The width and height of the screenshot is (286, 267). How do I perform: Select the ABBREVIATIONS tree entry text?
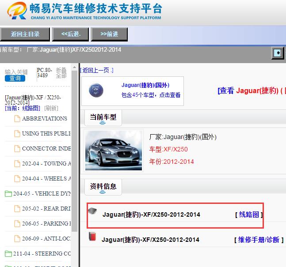45,119
